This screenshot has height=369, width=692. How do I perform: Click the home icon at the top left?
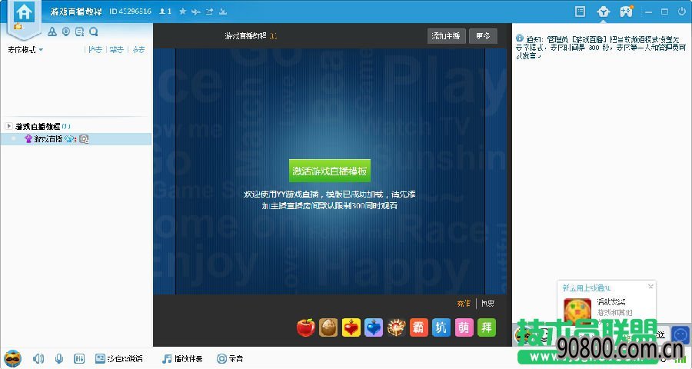pos(24,12)
